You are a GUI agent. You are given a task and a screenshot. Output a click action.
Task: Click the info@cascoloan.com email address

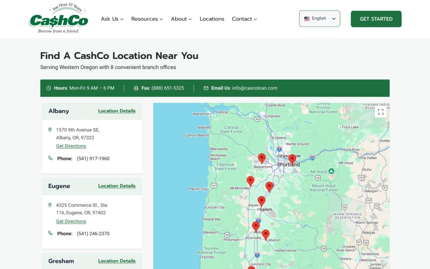(254, 88)
